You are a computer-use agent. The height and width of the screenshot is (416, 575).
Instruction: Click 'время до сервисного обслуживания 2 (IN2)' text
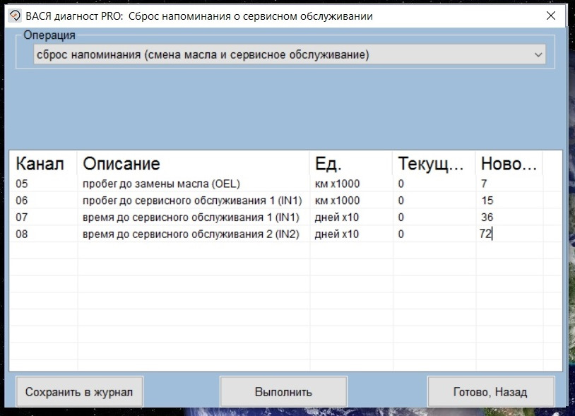pyautogui.click(x=191, y=234)
